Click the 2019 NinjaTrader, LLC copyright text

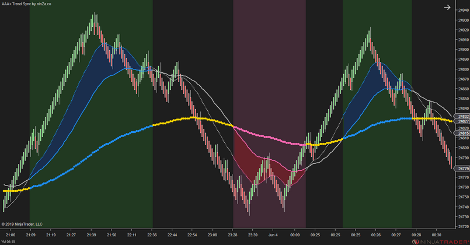[22, 224]
